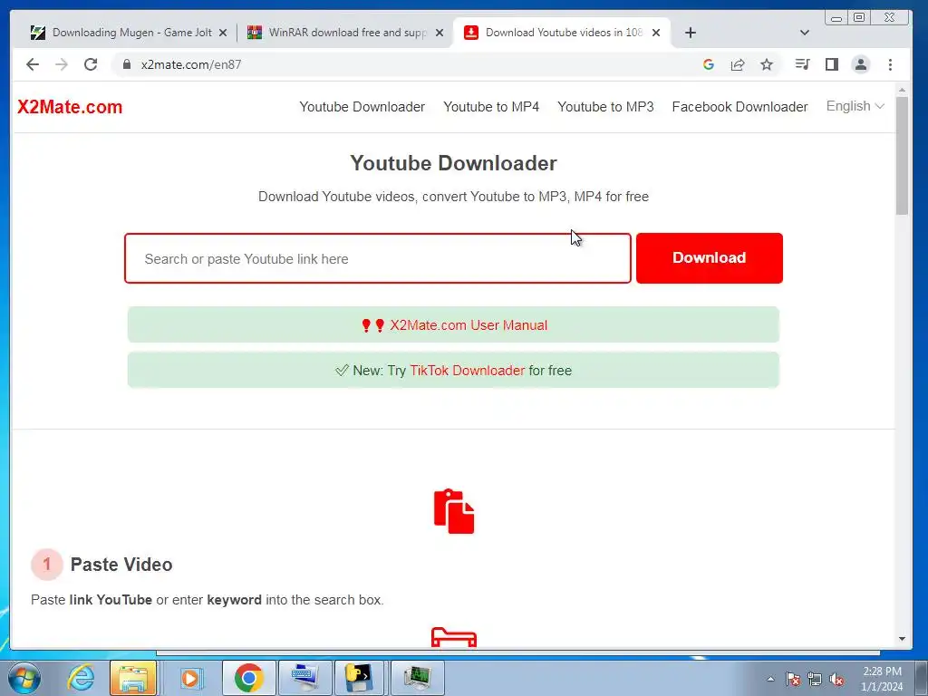Open the on-screen keyboard taskbar icon

pyautogui.click(x=304, y=678)
